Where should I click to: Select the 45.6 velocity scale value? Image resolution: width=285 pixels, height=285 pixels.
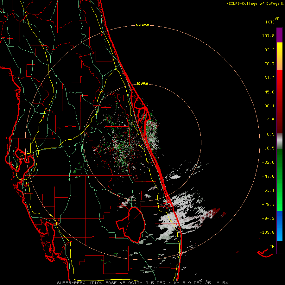click(269, 92)
